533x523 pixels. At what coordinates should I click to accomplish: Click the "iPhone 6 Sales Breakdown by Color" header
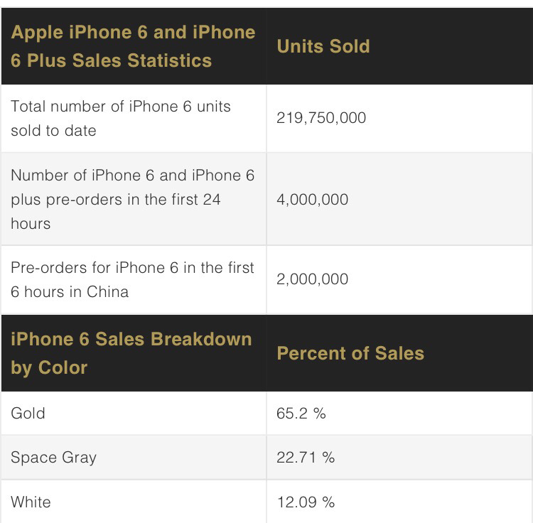(131, 352)
